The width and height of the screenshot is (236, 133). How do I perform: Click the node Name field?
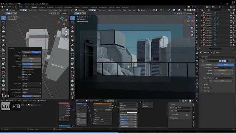(183, 108)
